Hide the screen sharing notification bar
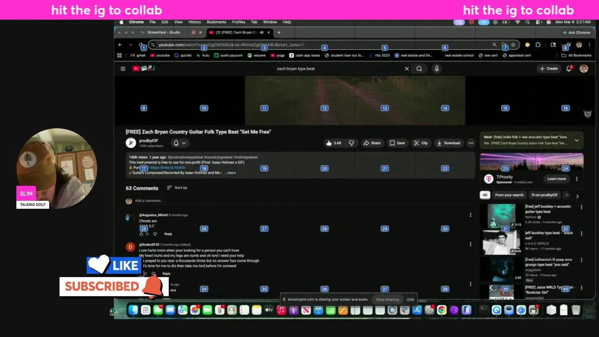 click(410, 300)
